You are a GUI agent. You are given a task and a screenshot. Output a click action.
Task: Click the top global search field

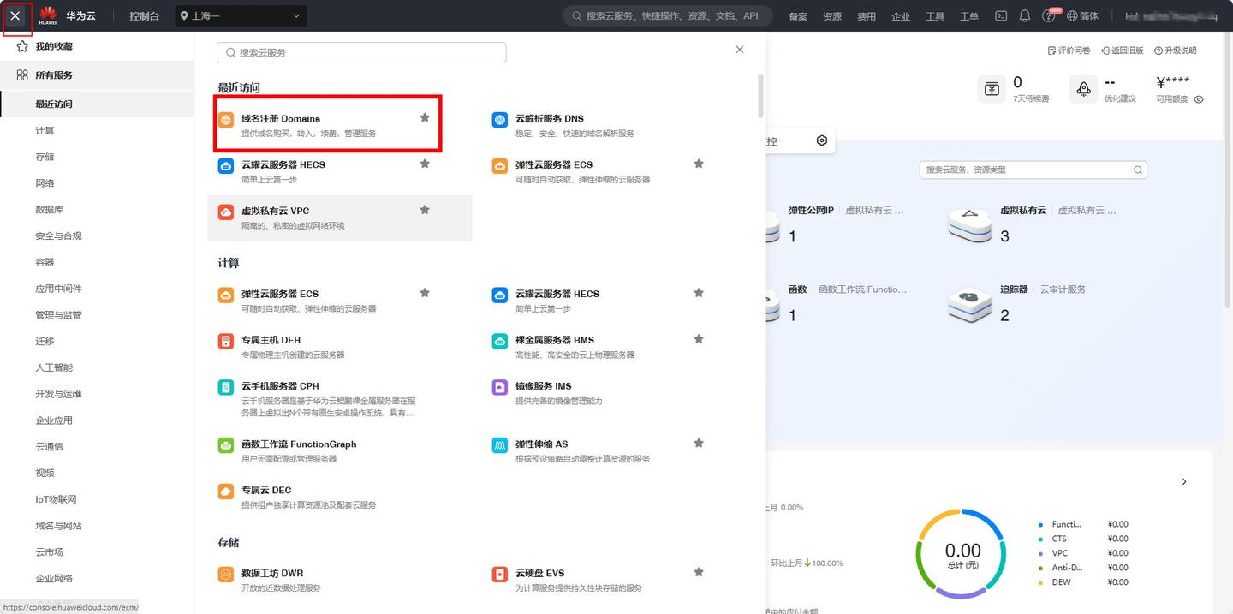coord(668,15)
